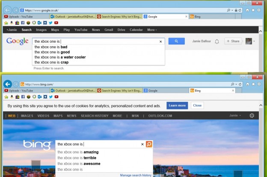Click the Manage search history link
The image size is (267, 177).
pos(136,175)
